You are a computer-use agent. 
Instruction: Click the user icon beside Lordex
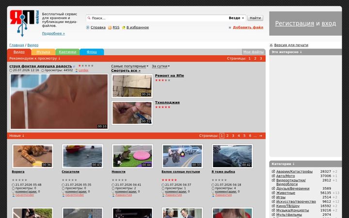point(77,70)
